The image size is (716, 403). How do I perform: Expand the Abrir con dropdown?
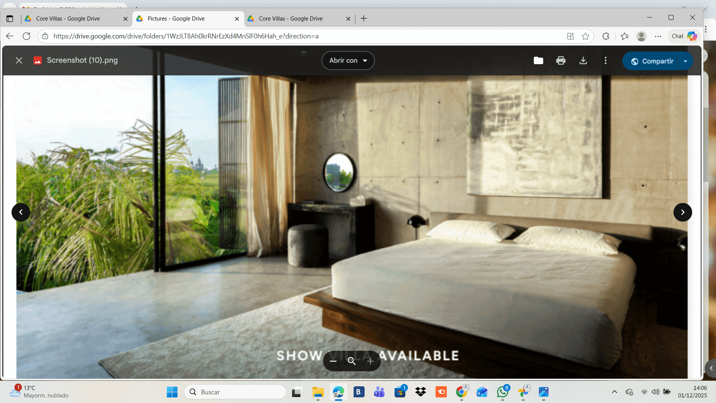tap(348, 60)
